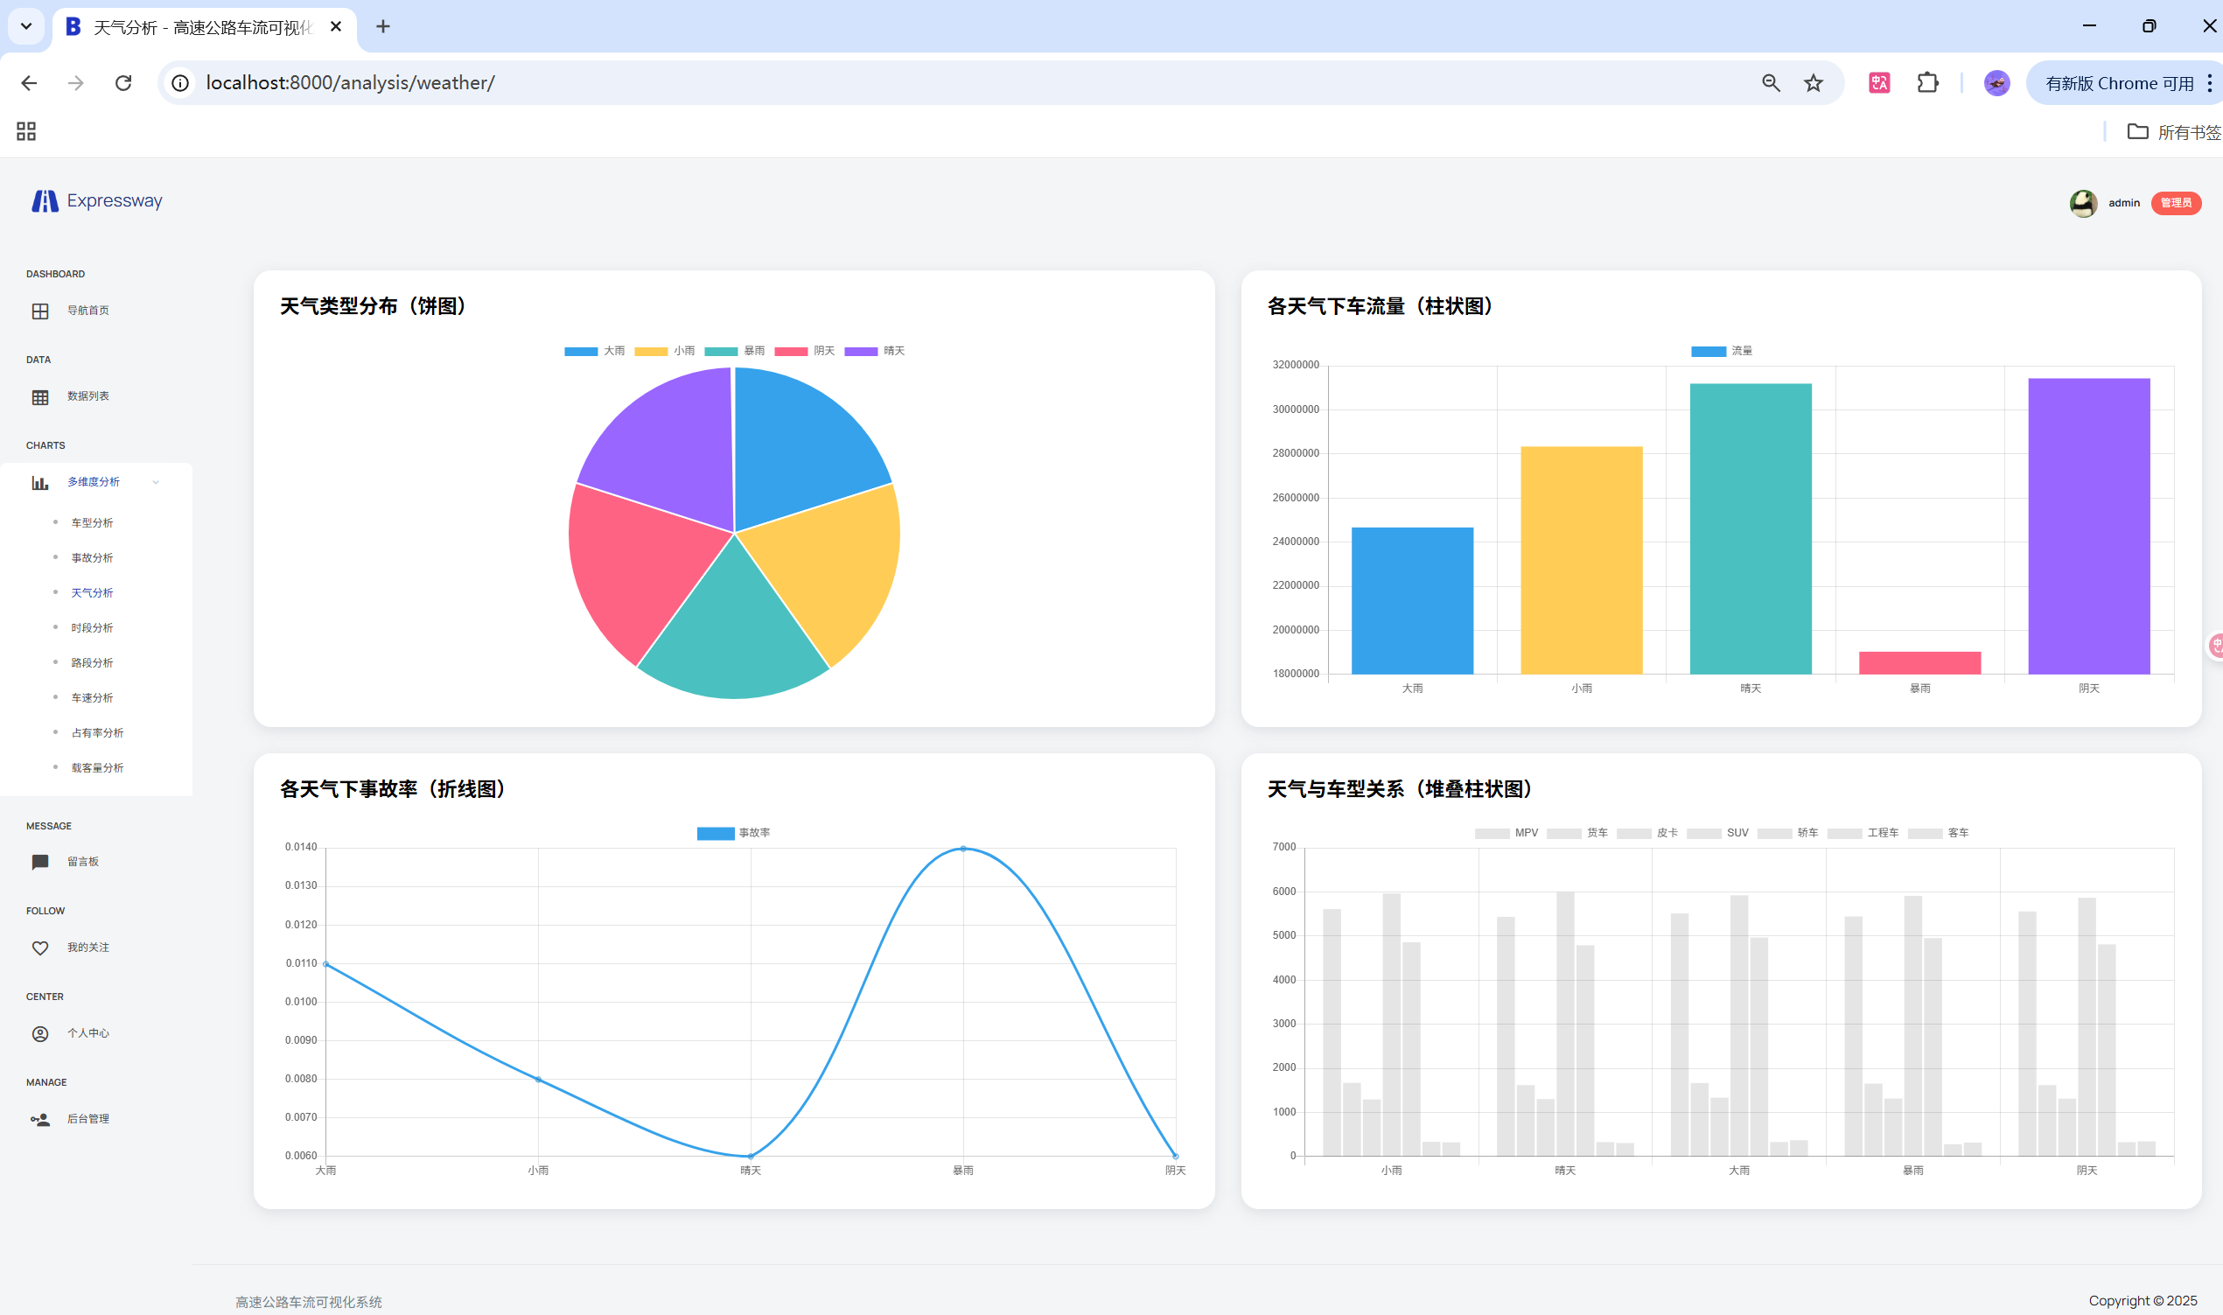Image resolution: width=2223 pixels, height=1315 pixels.
Task: Open the browser extensions puzzle icon
Action: pyautogui.click(x=1927, y=83)
